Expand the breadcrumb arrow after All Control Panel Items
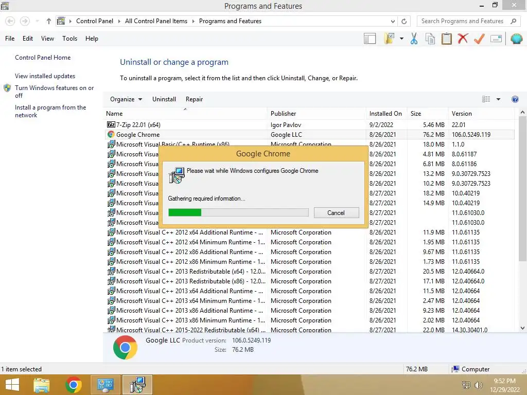This screenshot has width=527, height=395. (194, 21)
